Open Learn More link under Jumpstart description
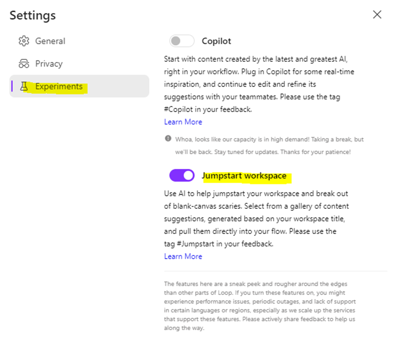398x340 pixels. 183,256
